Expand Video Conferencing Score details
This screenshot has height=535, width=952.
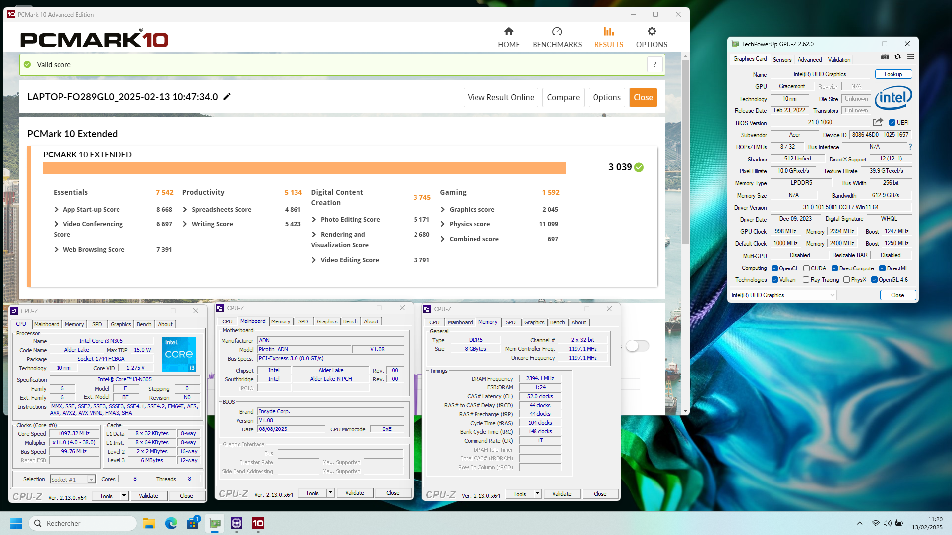(x=56, y=224)
